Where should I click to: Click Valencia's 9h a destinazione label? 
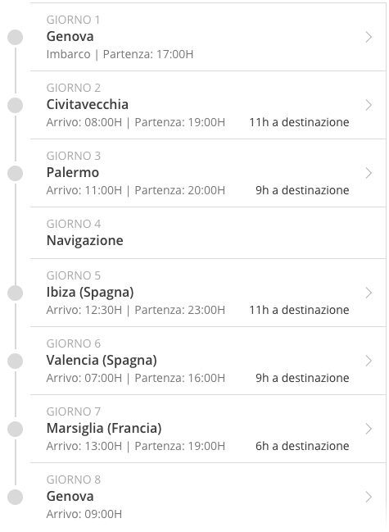[302, 378]
